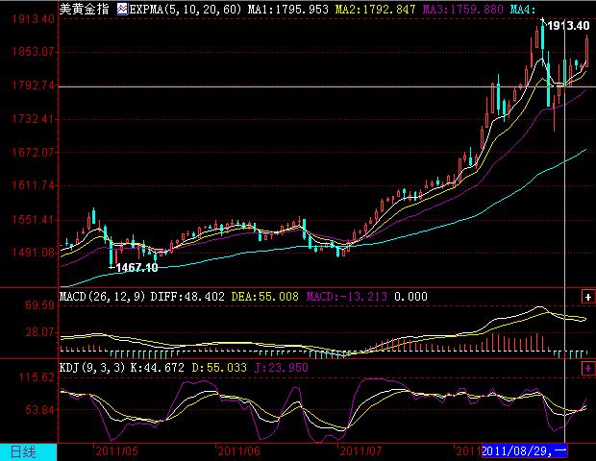Click the 1551.41 price axis label
Viewport: 596px width, 461px height.
pos(33,219)
